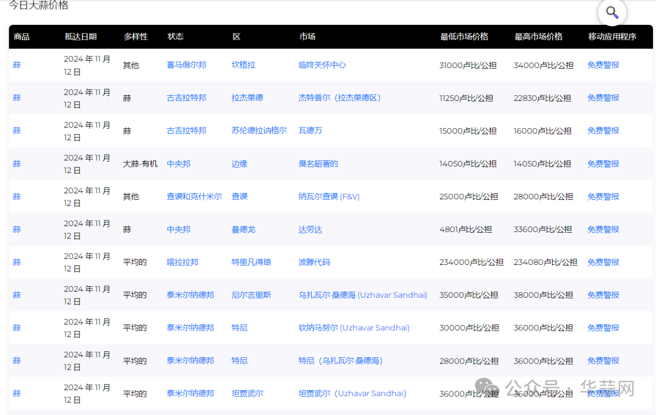
Task: Click 免费警报 in the 临终关怀中心 row
Action: [603, 65]
